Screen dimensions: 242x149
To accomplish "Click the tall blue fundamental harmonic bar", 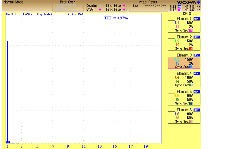I will (x=8, y=91).
